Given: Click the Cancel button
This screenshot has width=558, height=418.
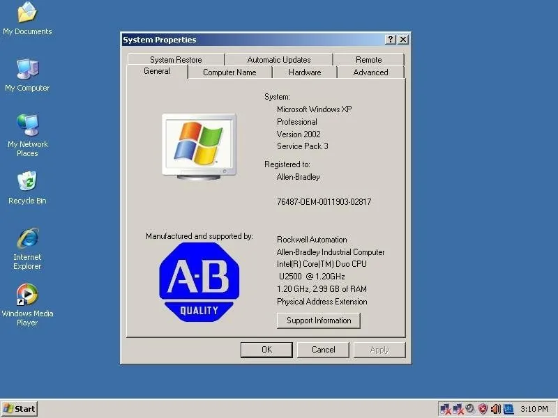Looking at the screenshot, I should pyautogui.click(x=323, y=350).
